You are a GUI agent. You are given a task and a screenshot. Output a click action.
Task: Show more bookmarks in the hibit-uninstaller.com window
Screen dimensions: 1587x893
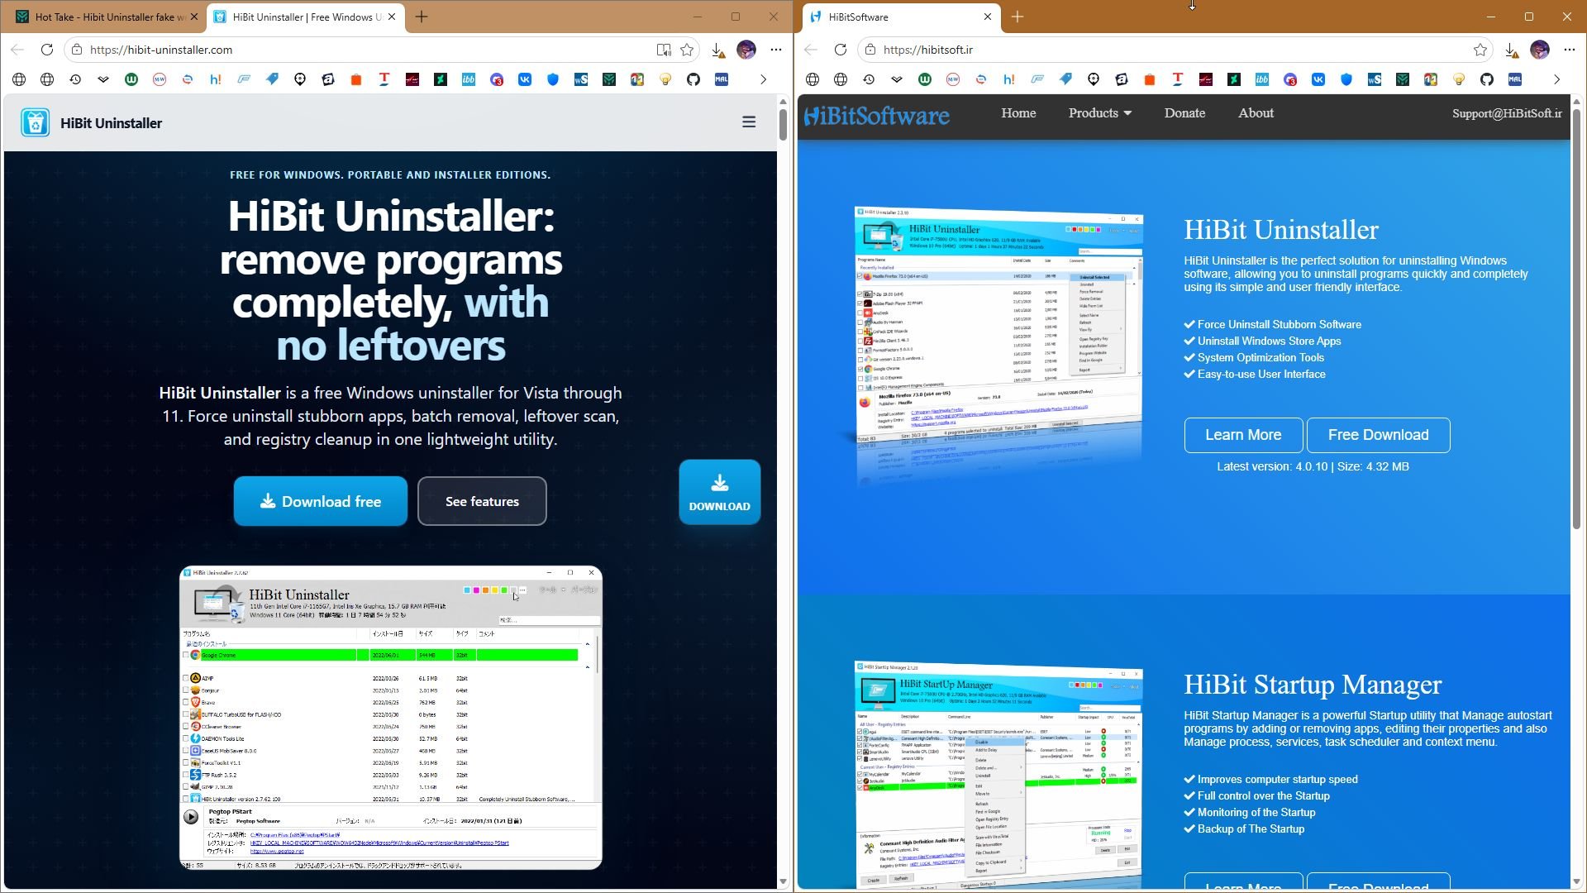coord(763,79)
